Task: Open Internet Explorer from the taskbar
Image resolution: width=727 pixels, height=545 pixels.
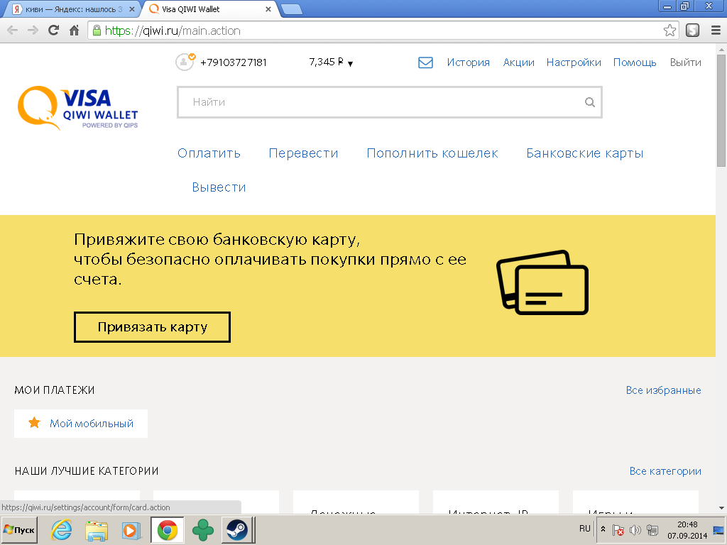Action: [x=61, y=529]
